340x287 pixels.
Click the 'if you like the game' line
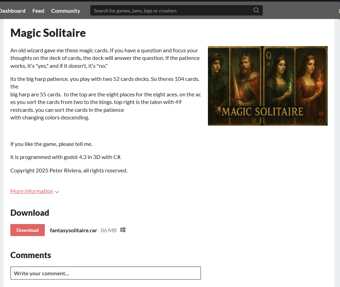pos(51,144)
